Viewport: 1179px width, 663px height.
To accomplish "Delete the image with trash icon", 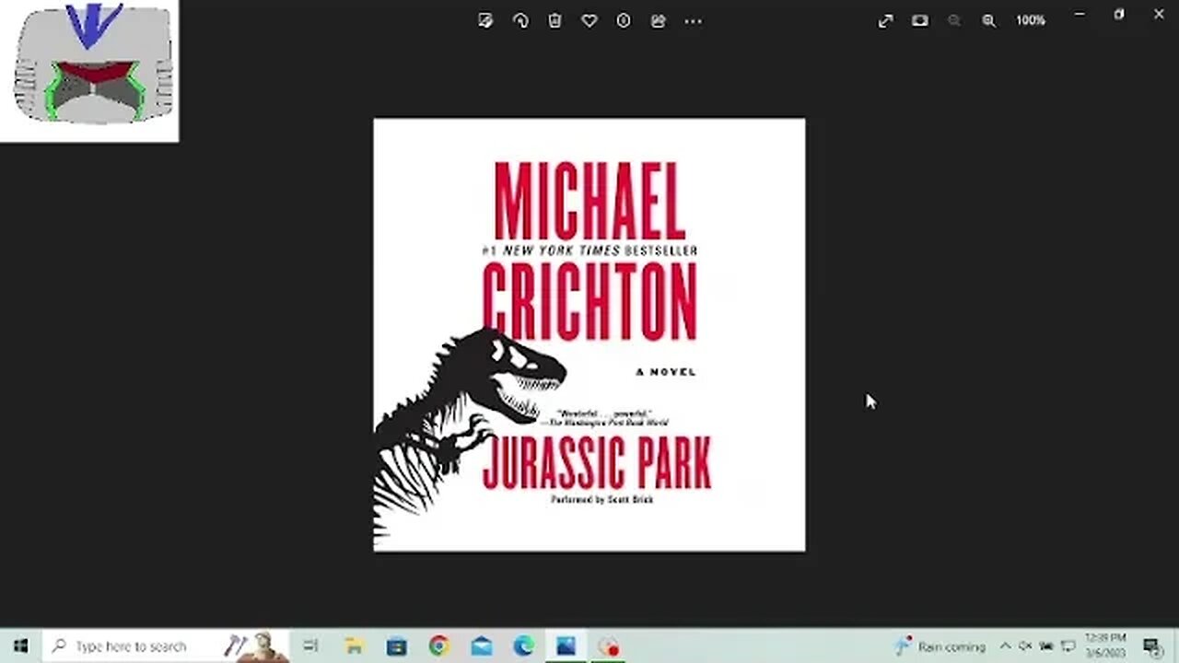I will pos(554,20).
